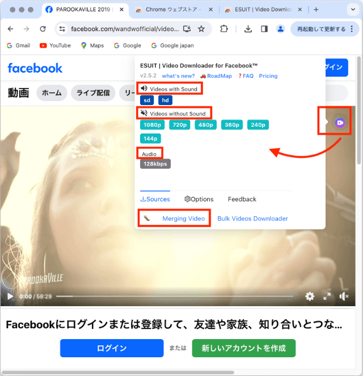
Task: Expand the tab search chevron
Action: [353, 10]
